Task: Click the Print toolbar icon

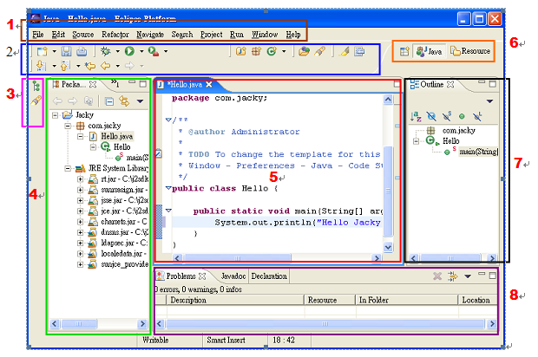Action: click(82, 51)
